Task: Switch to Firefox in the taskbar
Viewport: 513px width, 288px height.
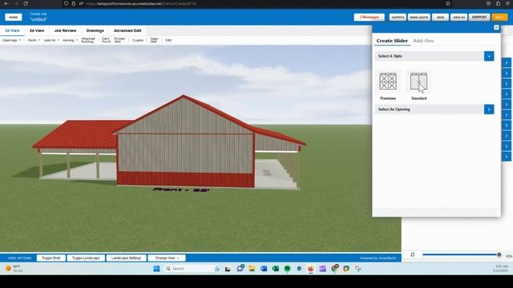Action: click(x=310, y=269)
